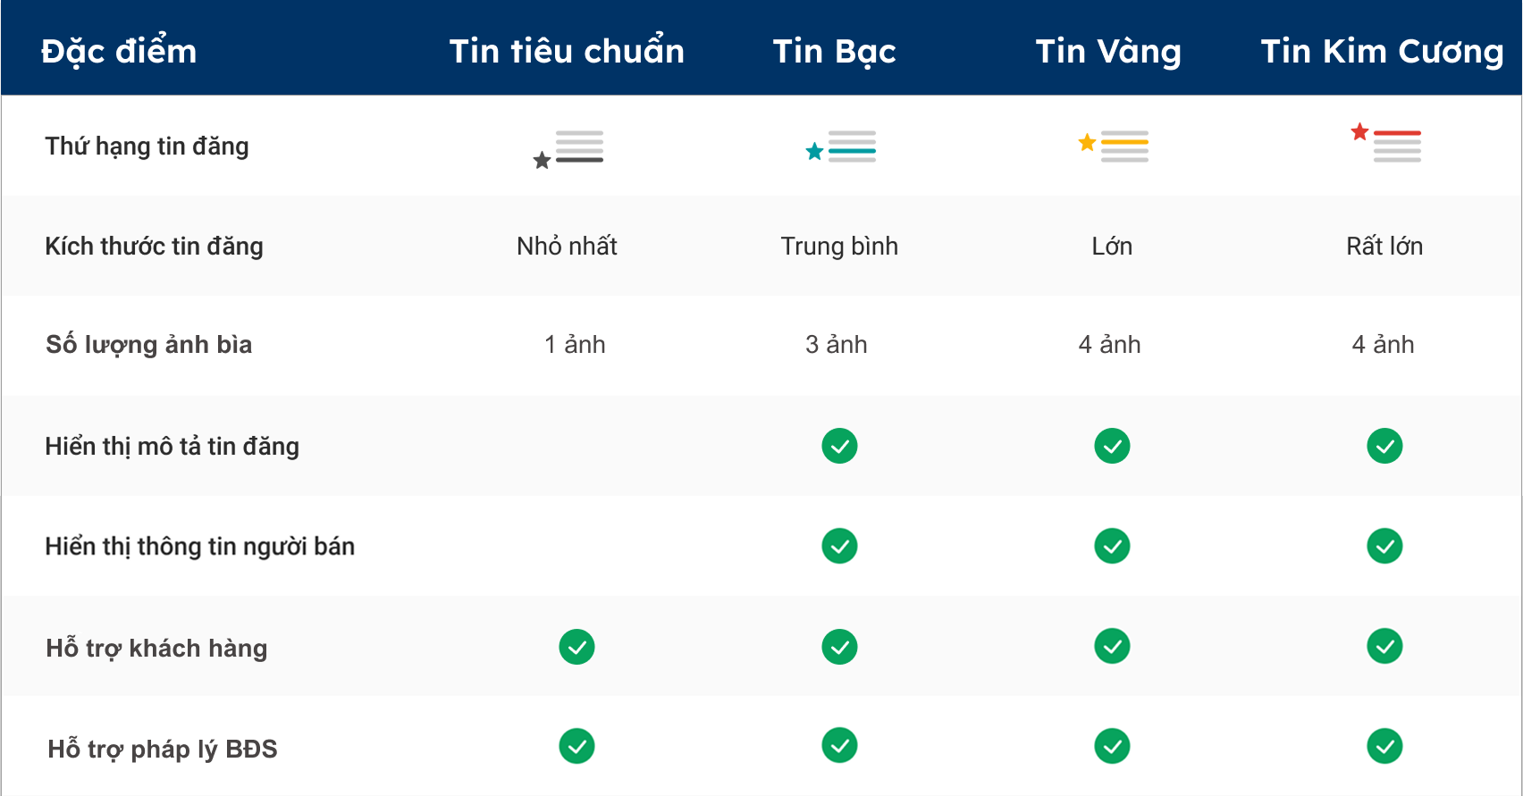Click Tin Bạc checkmark for Hiển thị mô tả tin đăng
1523x796 pixels.
839,446
